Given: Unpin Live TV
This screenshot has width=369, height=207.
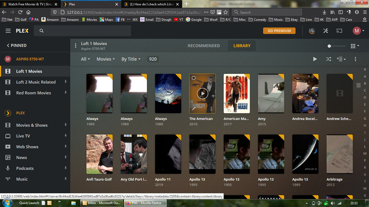Looking at the screenshot, I should click(66, 136).
